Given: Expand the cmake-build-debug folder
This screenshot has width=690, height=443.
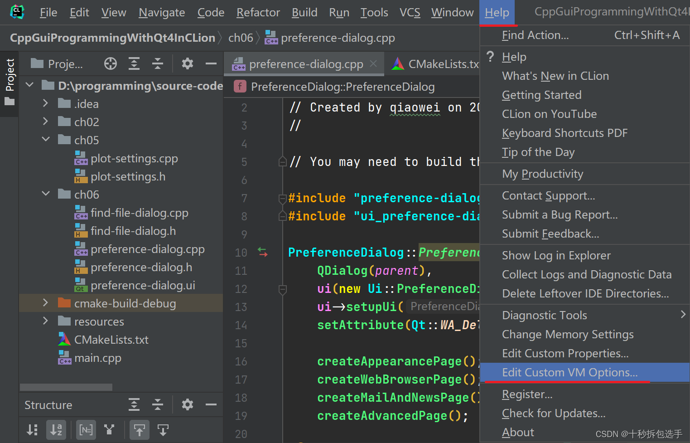Looking at the screenshot, I should pyautogui.click(x=45, y=303).
